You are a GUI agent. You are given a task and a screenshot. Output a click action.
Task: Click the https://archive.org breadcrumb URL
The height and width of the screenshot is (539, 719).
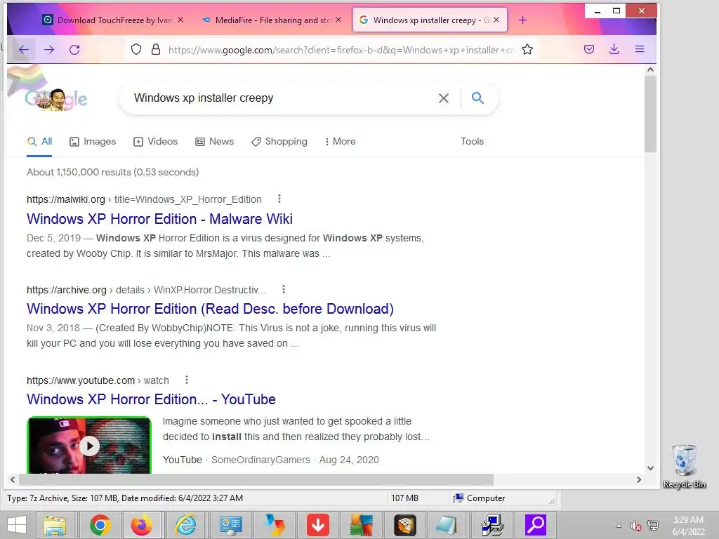(67, 290)
